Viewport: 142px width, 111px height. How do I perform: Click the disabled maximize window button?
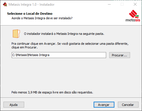[122, 4]
